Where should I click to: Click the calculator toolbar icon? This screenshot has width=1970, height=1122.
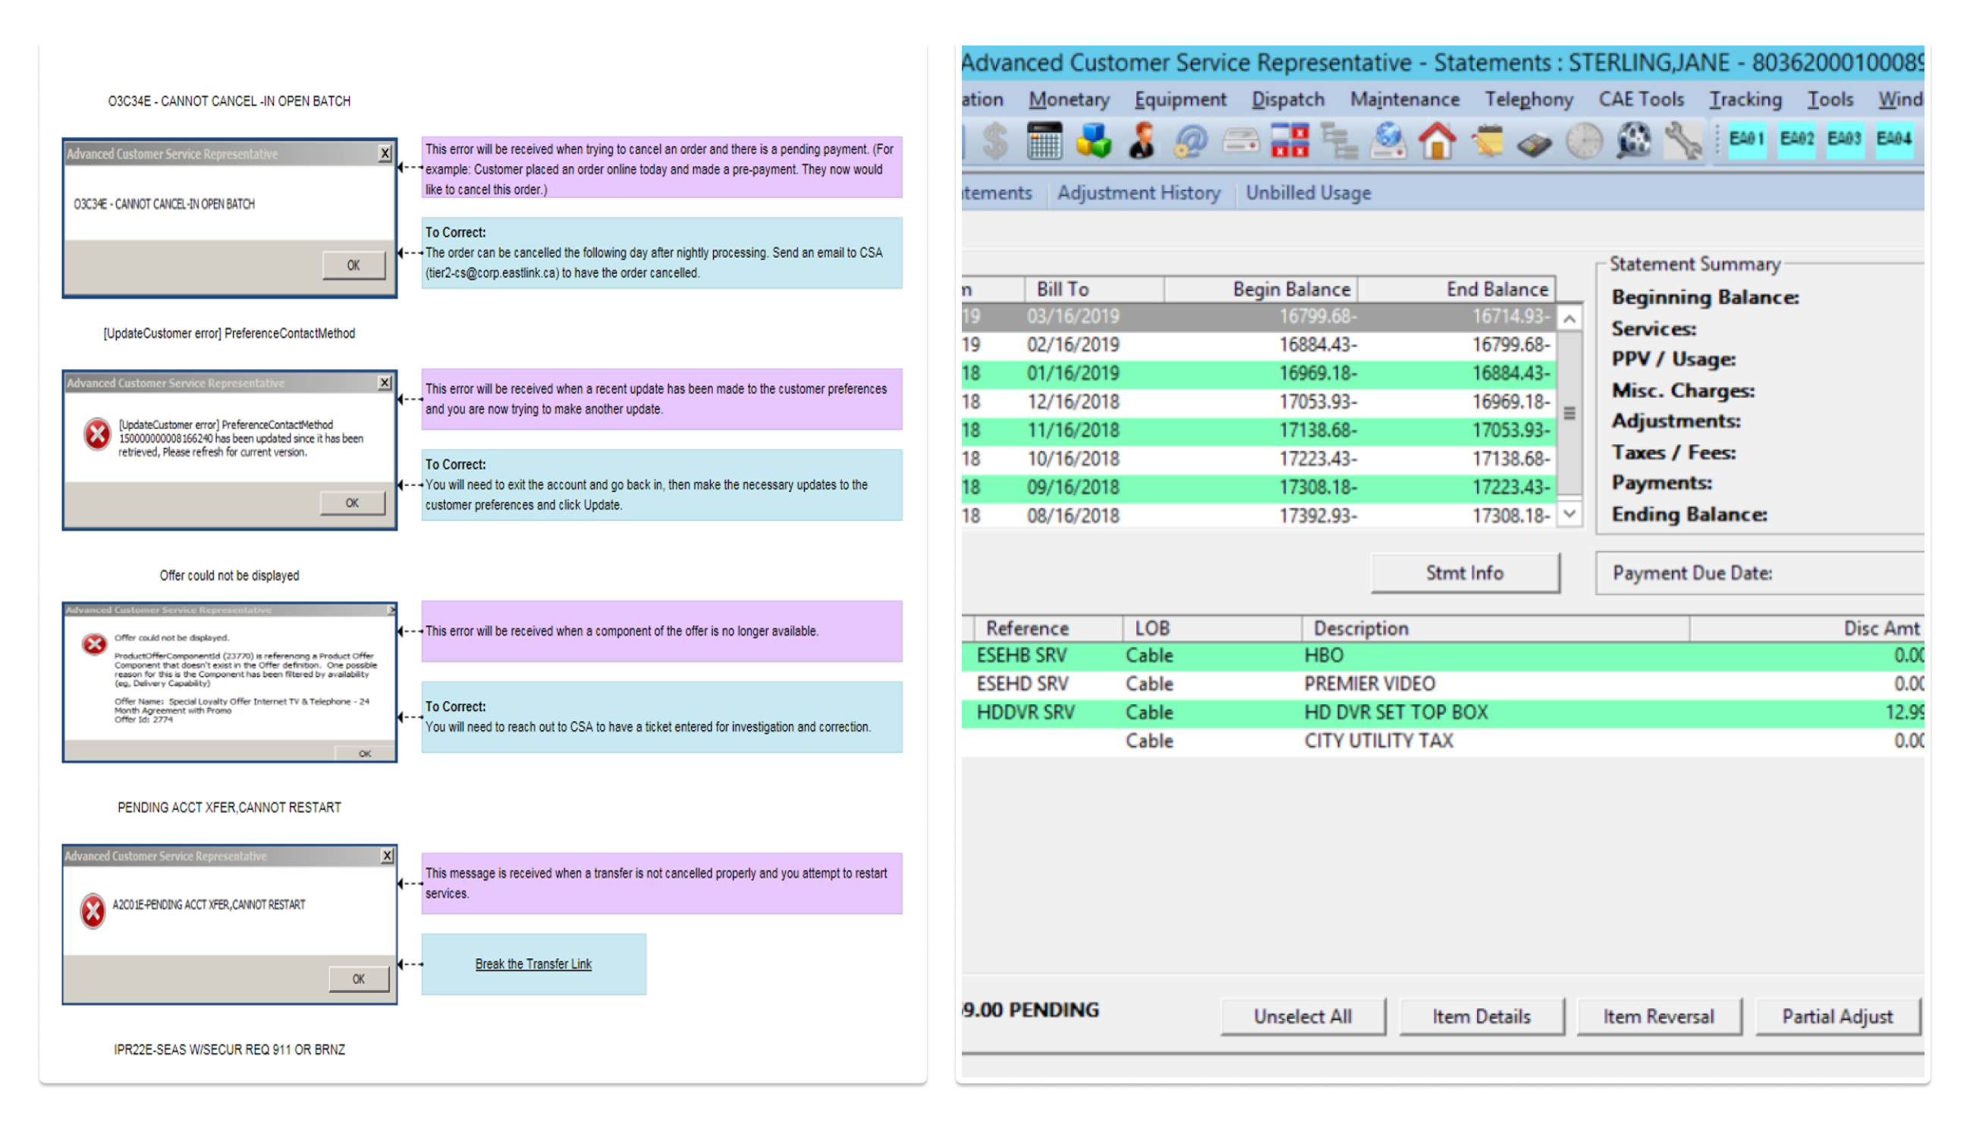click(1043, 141)
